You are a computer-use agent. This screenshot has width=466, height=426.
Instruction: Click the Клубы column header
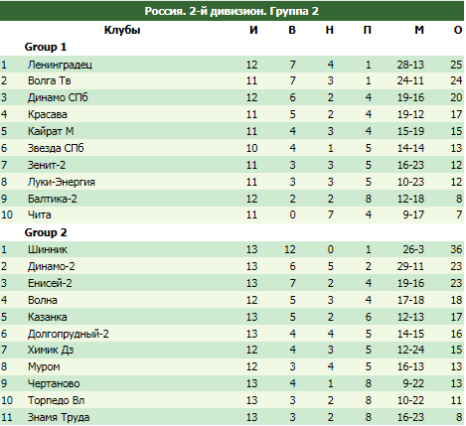point(122,30)
